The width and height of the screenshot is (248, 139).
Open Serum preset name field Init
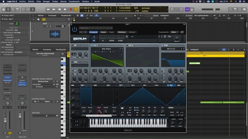pyautogui.click(x=143, y=37)
